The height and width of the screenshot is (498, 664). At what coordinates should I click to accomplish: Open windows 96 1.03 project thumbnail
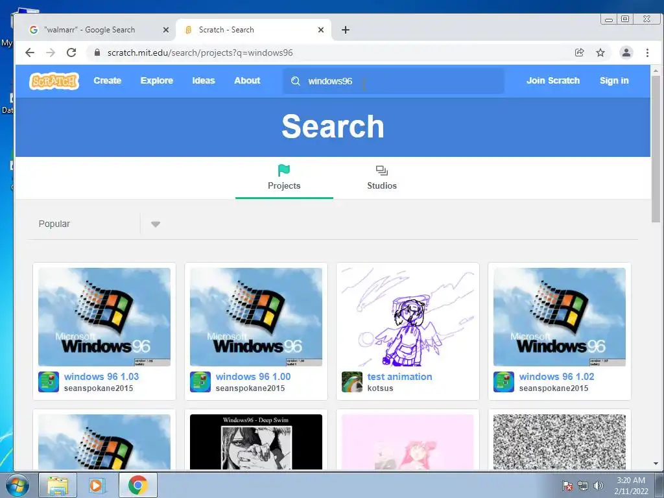pos(104,316)
